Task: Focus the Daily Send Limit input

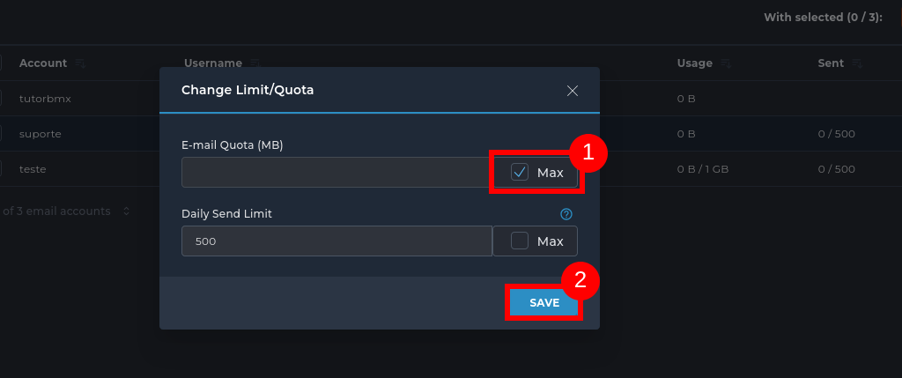Action: point(335,241)
